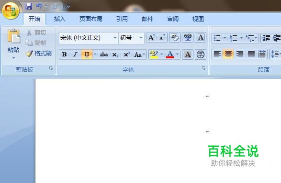Image resolution: width=281 pixels, height=183 pixels.
Task: Justify the paragraph text
Action: click(251, 54)
